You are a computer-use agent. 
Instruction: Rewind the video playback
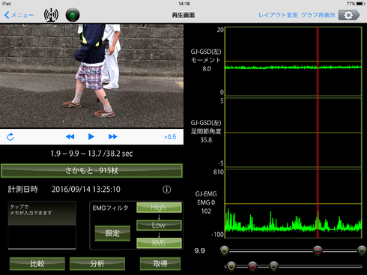(x=70, y=136)
